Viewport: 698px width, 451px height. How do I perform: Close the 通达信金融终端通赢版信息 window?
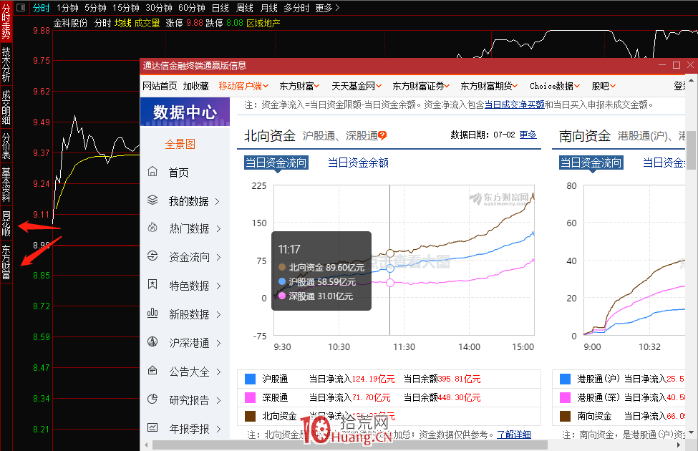click(690, 65)
